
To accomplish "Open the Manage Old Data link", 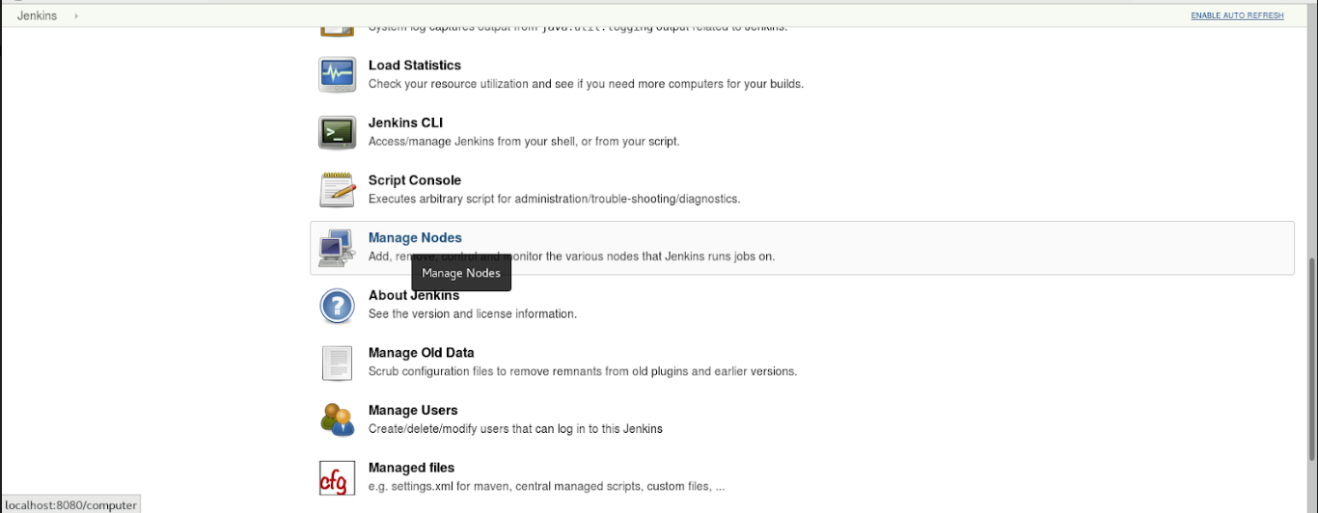I will point(422,353).
